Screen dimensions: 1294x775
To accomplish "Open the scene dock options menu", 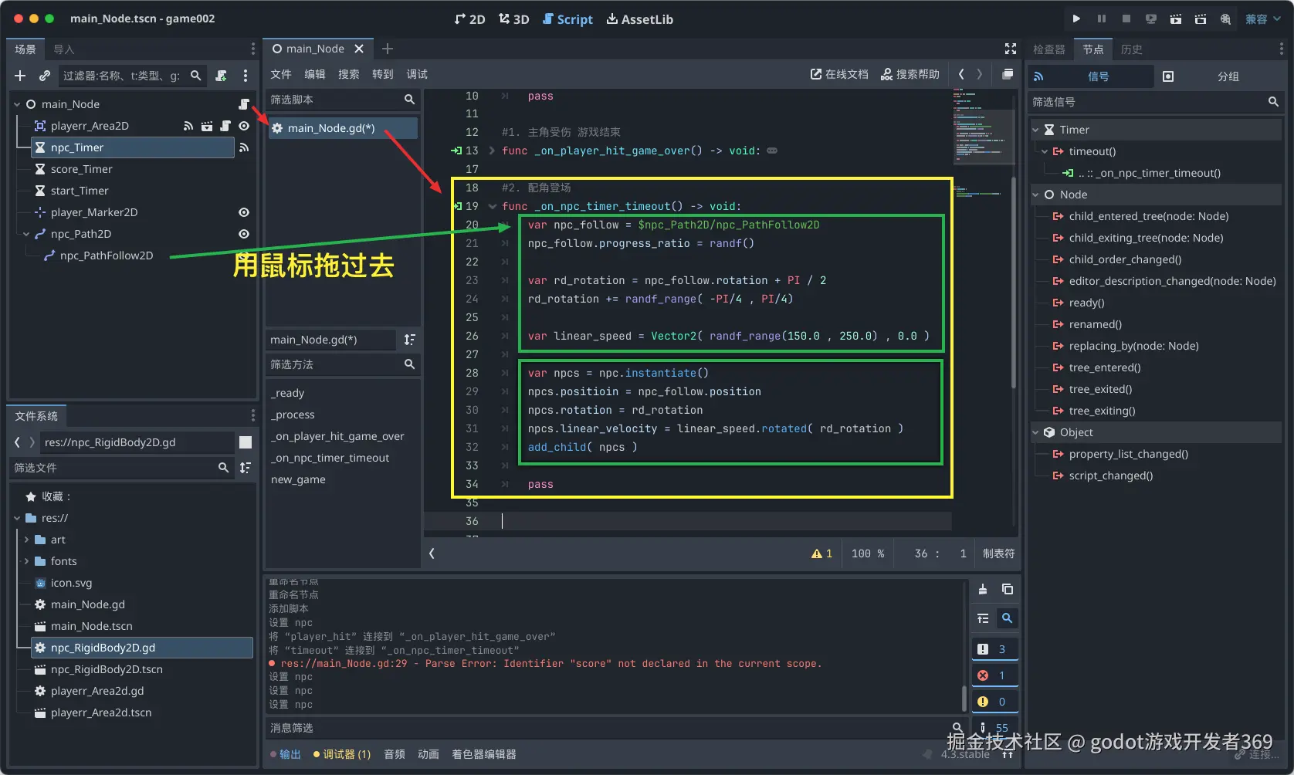I will click(x=246, y=76).
